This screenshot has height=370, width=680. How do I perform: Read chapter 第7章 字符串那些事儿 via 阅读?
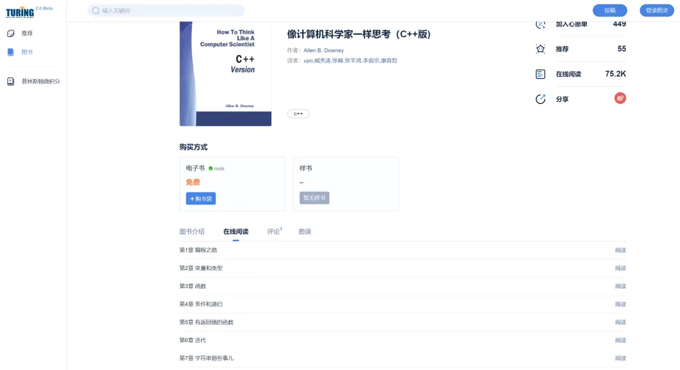coord(621,358)
